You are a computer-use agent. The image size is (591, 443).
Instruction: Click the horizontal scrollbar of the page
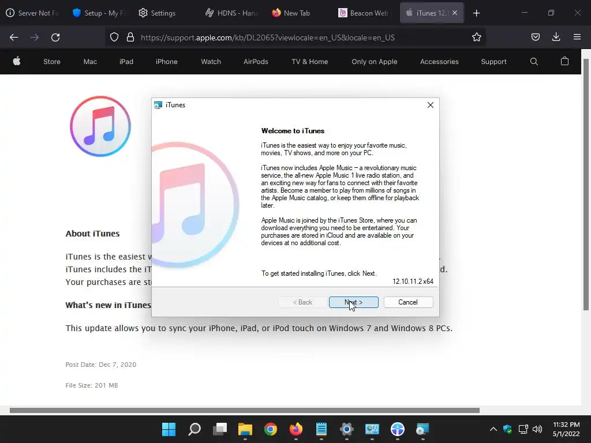245,410
